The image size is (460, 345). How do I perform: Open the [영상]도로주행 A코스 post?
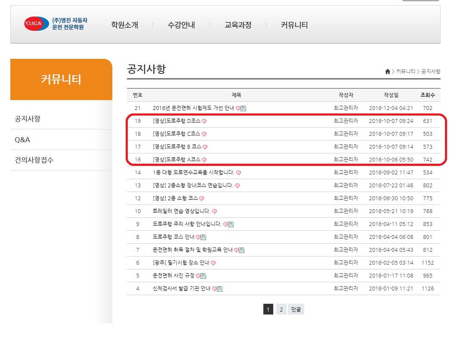pyautogui.click(x=176, y=159)
